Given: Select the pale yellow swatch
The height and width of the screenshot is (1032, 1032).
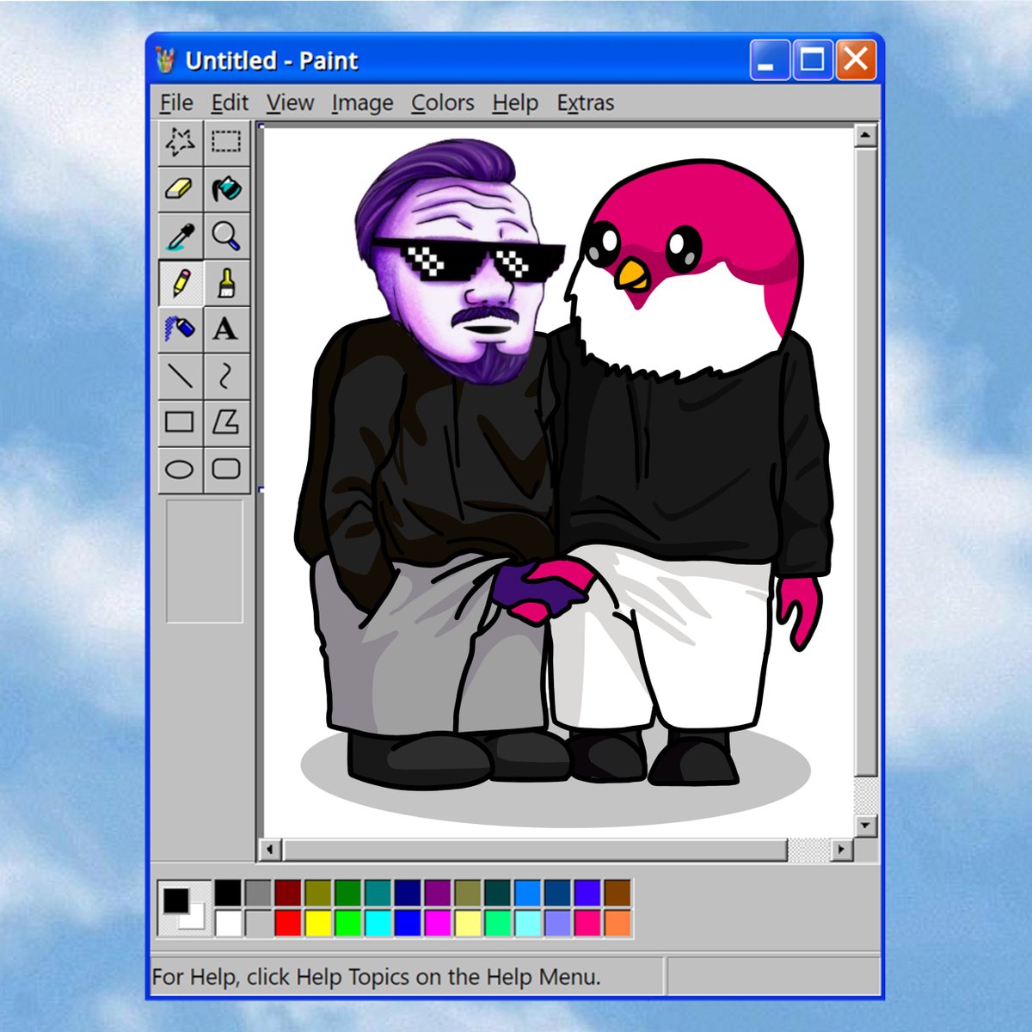Looking at the screenshot, I should [468, 923].
